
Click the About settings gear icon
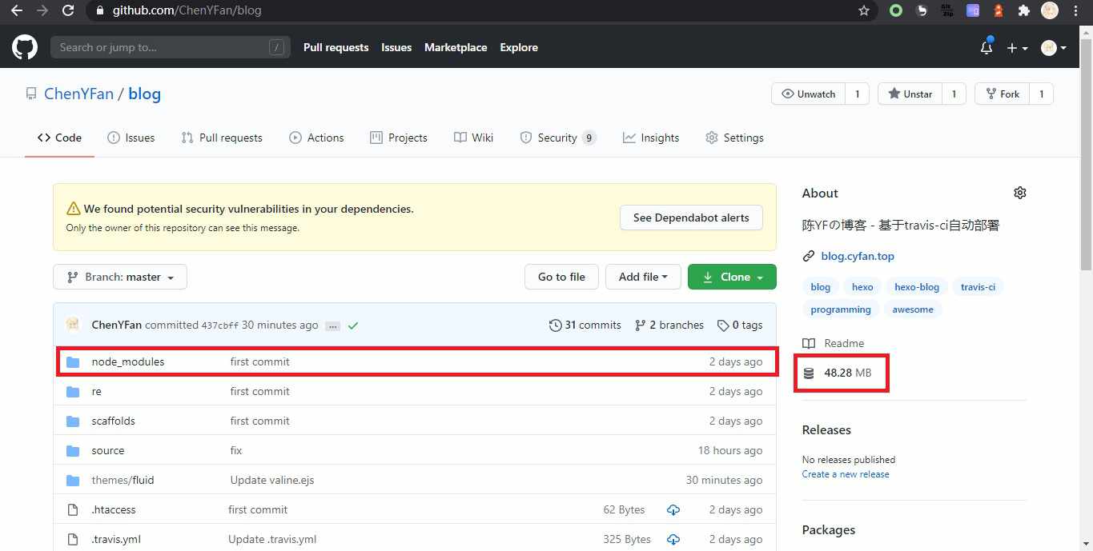click(x=1019, y=193)
